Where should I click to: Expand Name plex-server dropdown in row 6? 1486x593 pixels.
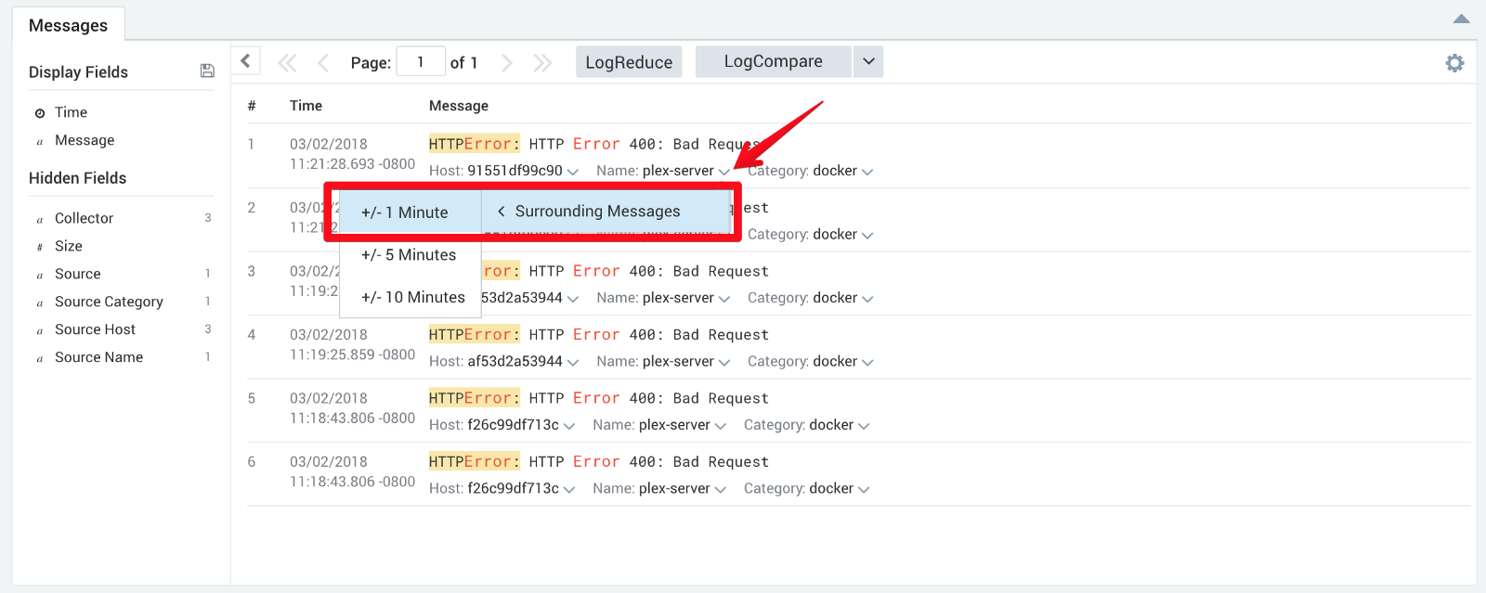721,489
